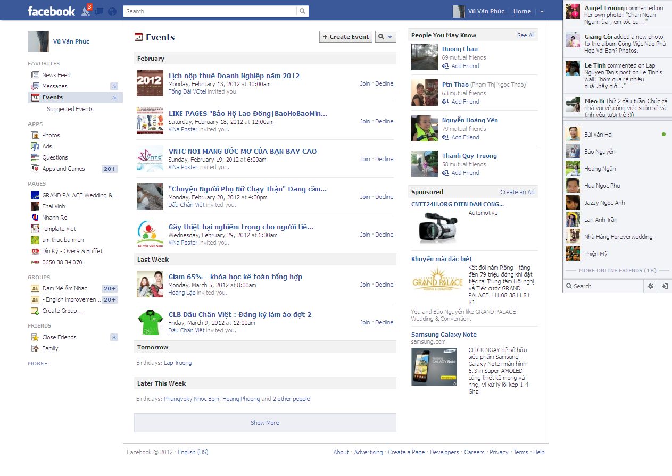Open chat with Bùi Văn Hải
This screenshot has width=672, height=476.
pyautogui.click(x=617, y=135)
